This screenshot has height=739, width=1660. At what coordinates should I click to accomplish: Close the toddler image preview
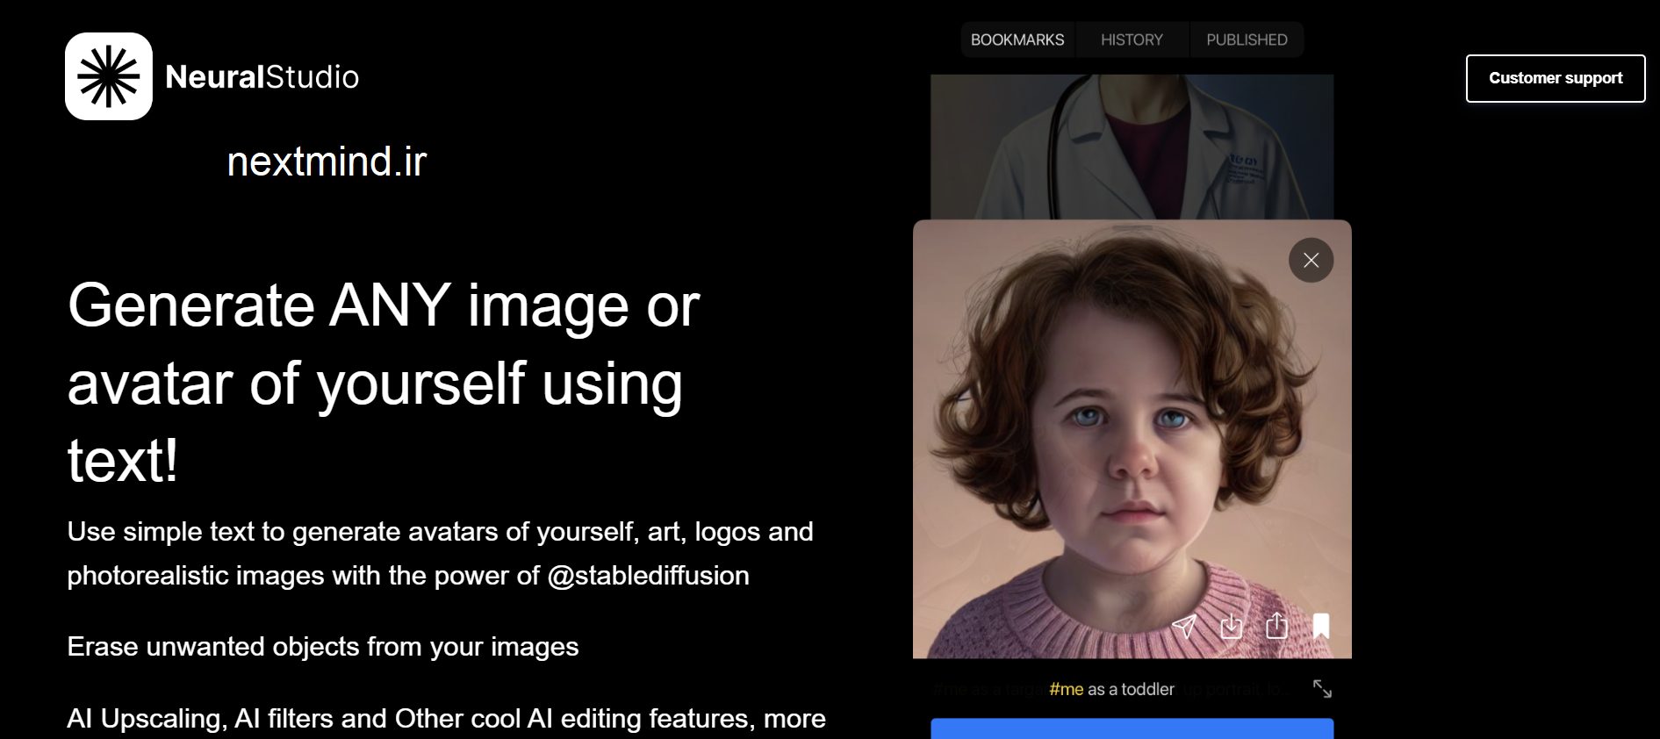coord(1311,260)
